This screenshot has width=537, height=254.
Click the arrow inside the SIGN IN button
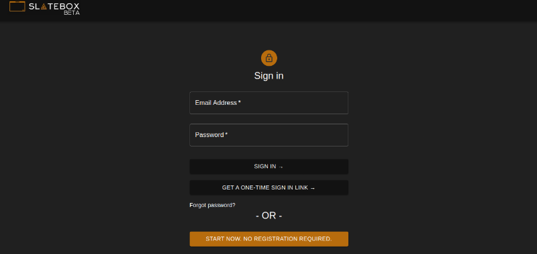coord(281,167)
